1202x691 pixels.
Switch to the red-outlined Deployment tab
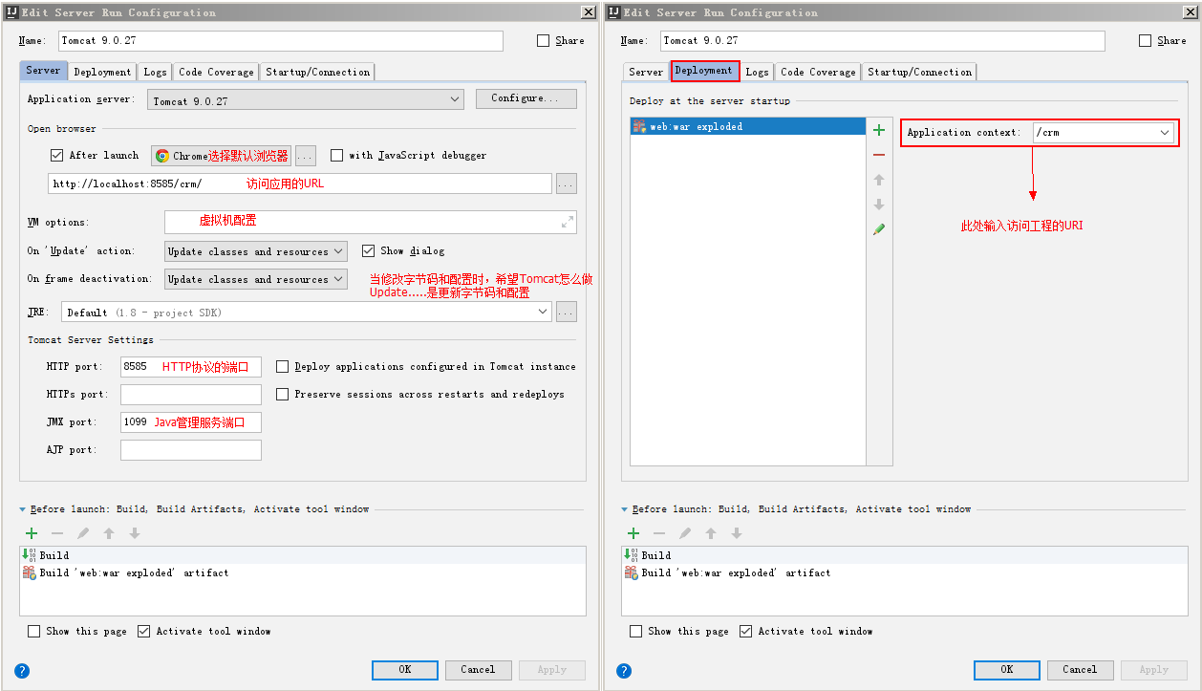tap(704, 71)
